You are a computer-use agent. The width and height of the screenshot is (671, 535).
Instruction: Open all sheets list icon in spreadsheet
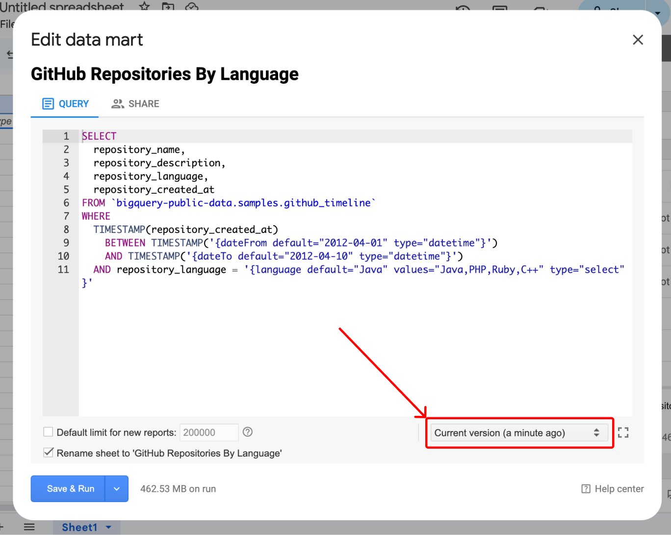(x=29, y=527)
